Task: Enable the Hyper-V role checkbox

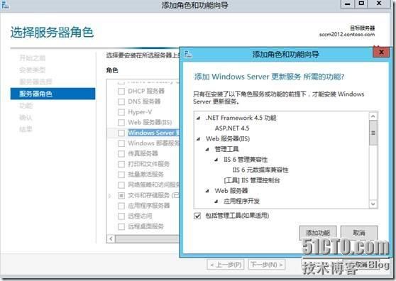Action: 121,112
